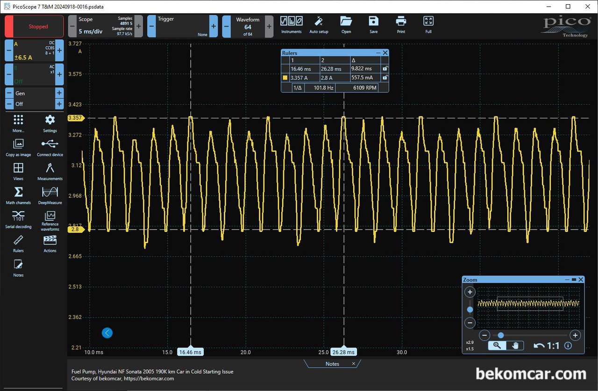The height and width of the screenshot is (391, 598).
Task: Close the Notes tab
Action: 354,363
